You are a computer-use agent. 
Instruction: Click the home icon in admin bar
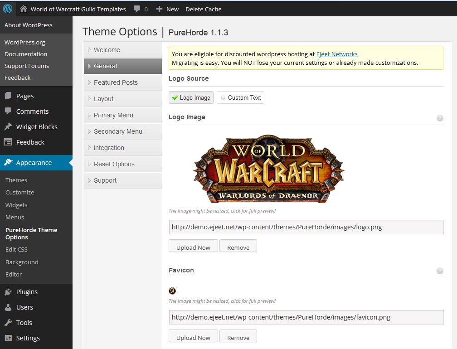coord(23,9)
